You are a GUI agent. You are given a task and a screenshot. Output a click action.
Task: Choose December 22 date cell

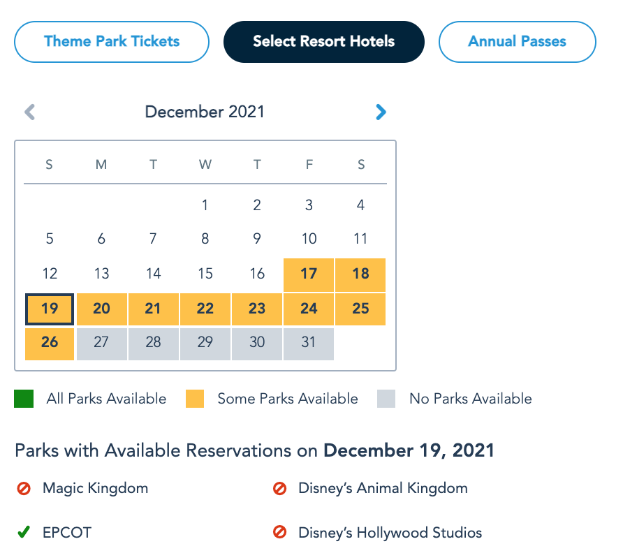[x=205, y=309]
